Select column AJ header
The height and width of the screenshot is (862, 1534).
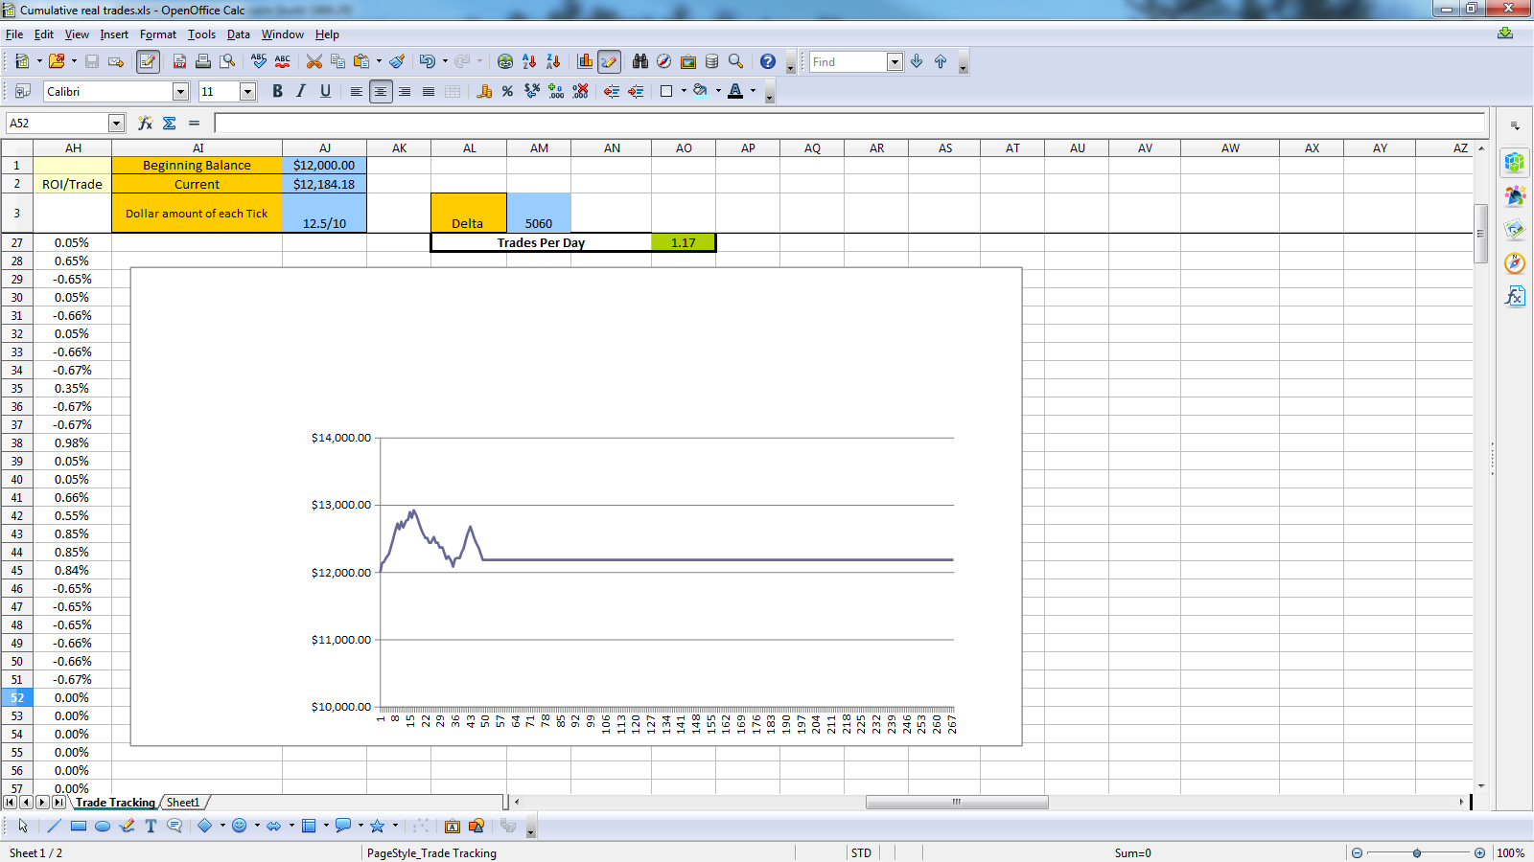click(325, 147)
